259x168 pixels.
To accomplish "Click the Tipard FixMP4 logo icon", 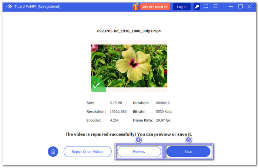I will pos(9,7).
